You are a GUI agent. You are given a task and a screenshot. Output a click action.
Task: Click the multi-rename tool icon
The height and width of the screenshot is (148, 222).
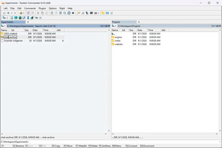65,13
